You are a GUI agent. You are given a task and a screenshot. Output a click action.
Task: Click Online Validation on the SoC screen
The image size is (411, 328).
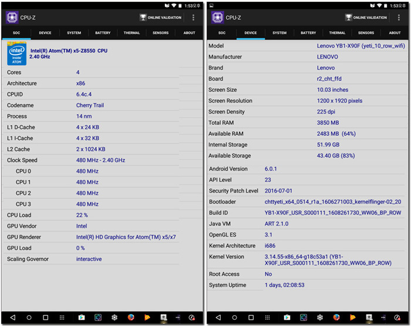pos(161,18)
